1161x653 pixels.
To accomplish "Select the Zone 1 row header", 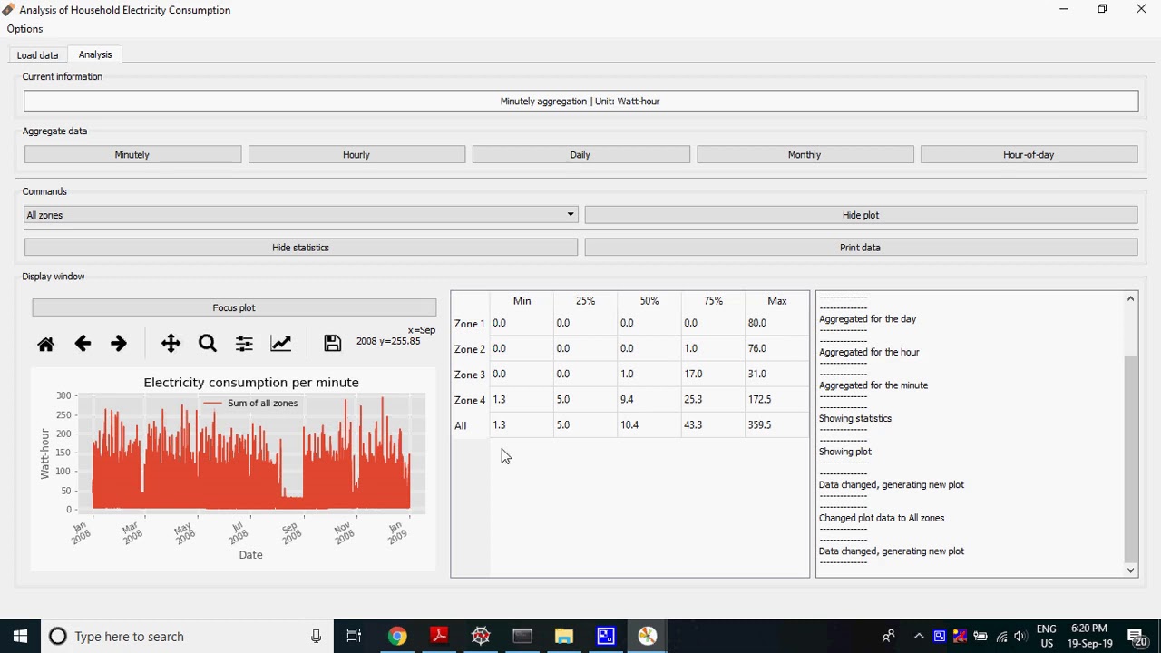I will click(x=470, y=323).
